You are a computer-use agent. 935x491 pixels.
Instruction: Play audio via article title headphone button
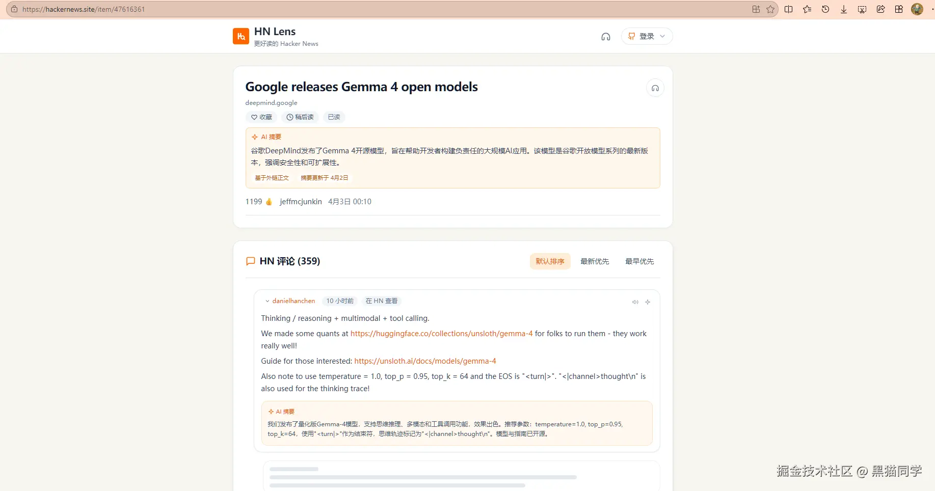[655, 88]
